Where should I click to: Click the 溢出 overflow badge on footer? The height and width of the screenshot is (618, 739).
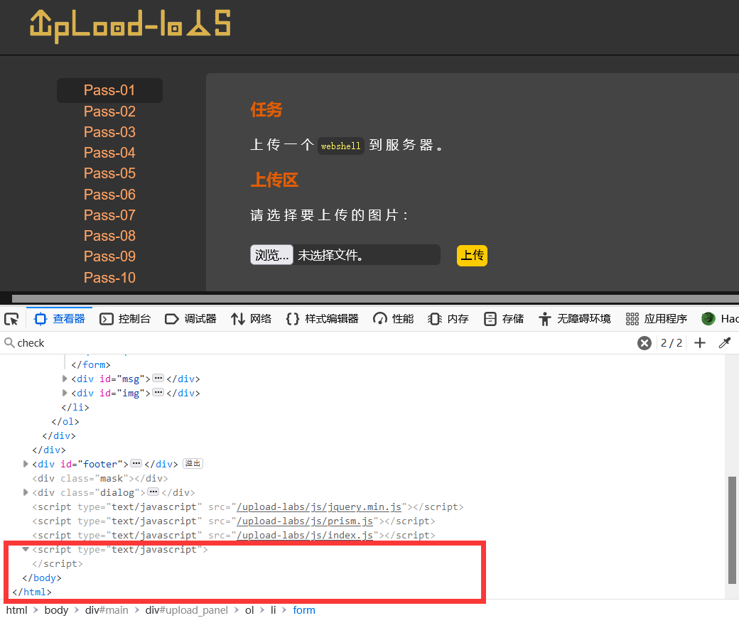pyautogui.click(x=193, y=463)
